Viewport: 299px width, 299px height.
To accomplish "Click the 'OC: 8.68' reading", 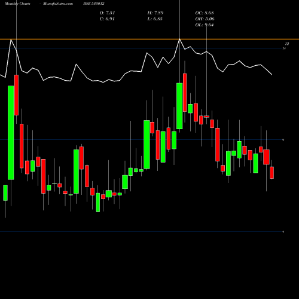I will [205, 13].
